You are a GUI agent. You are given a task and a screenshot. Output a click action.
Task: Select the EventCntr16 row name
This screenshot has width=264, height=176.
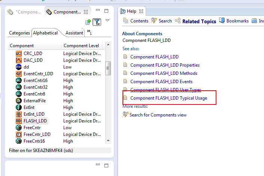36,81
